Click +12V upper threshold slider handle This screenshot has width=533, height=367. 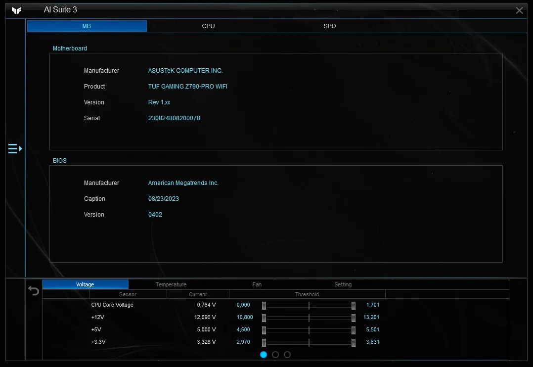[x=354, y=318]
